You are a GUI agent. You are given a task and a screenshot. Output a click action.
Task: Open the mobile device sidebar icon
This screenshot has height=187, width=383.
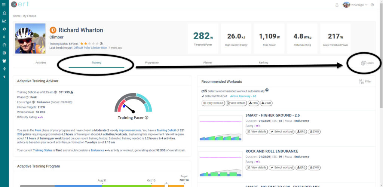(x=4, y=37)
